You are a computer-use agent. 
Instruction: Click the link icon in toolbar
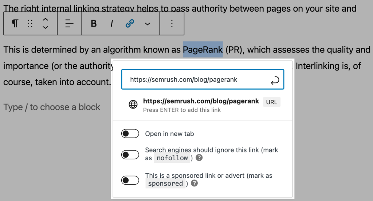coord(130,24)
